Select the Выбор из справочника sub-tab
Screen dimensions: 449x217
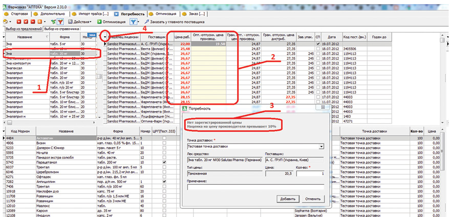(61, 29)
